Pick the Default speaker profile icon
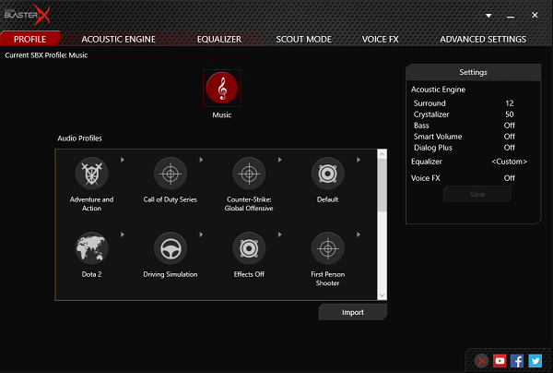This screenshot has height=373, width=553. pos(327,174)
